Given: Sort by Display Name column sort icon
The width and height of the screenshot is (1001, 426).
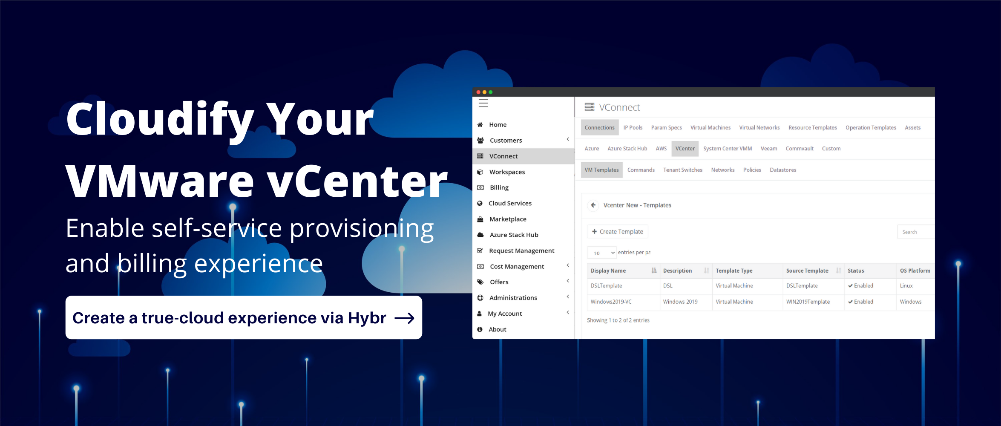Looking at the screenshot, I should (x=654, y=271).
